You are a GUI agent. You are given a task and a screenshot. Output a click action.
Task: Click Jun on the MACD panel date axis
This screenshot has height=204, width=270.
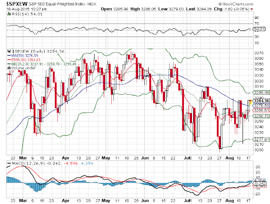(x=145, y=200)
